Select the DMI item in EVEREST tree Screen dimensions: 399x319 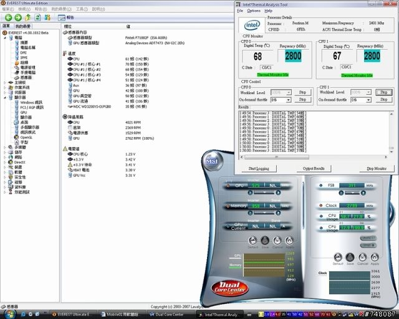pos(24,53)
